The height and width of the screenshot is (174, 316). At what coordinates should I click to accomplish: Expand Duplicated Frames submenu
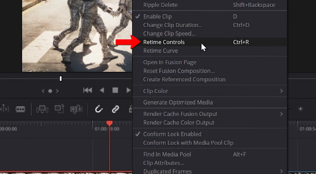[x=210, y=171]
